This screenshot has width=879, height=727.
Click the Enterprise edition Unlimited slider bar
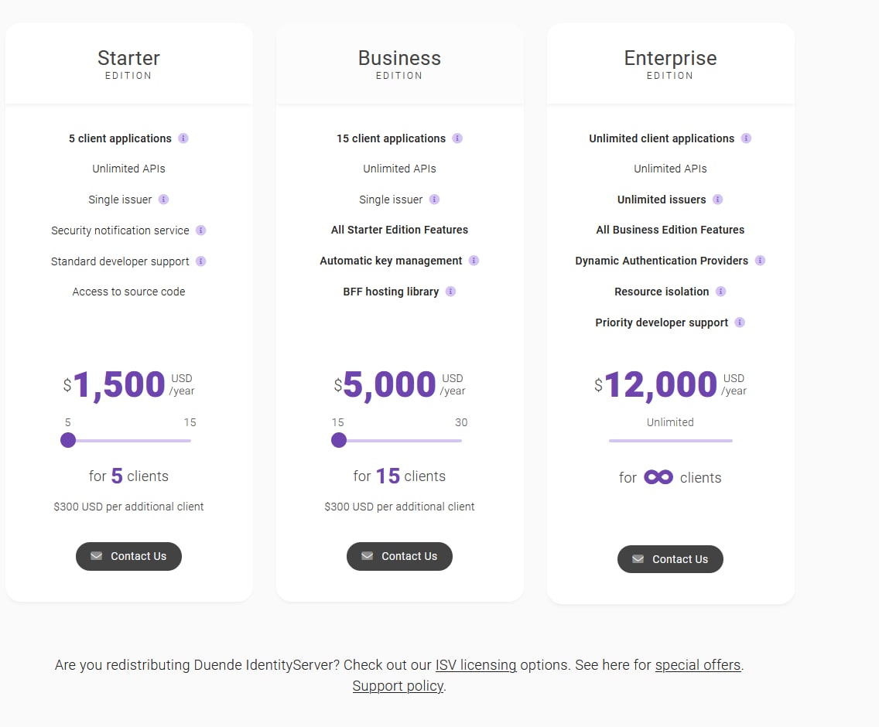point(670,441)
